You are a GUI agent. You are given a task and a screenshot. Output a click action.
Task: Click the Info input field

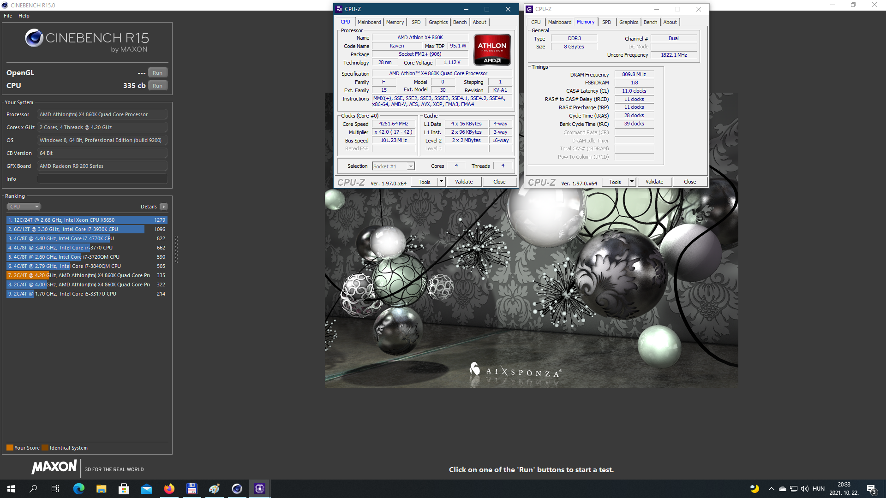(x=102, y=179)
